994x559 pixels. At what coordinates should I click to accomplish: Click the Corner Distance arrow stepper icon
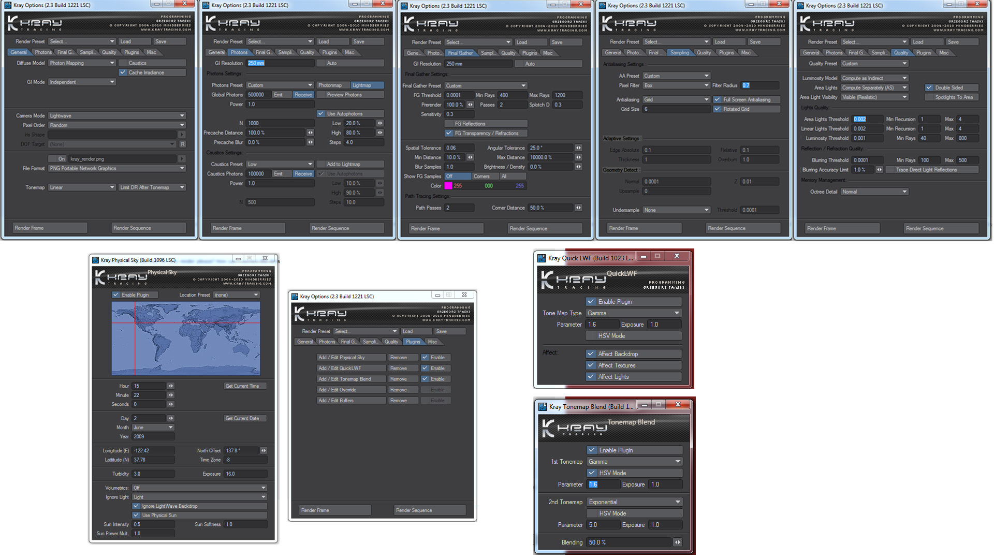[578, 208]
